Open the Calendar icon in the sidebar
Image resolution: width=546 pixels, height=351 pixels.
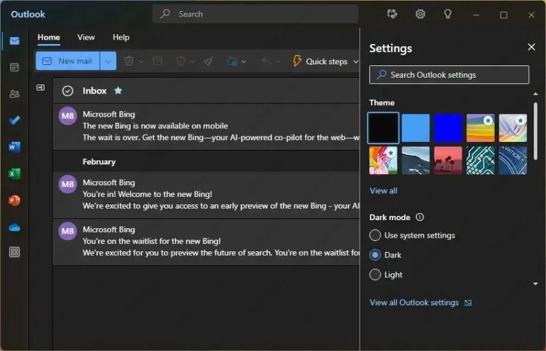coord(14,67)
